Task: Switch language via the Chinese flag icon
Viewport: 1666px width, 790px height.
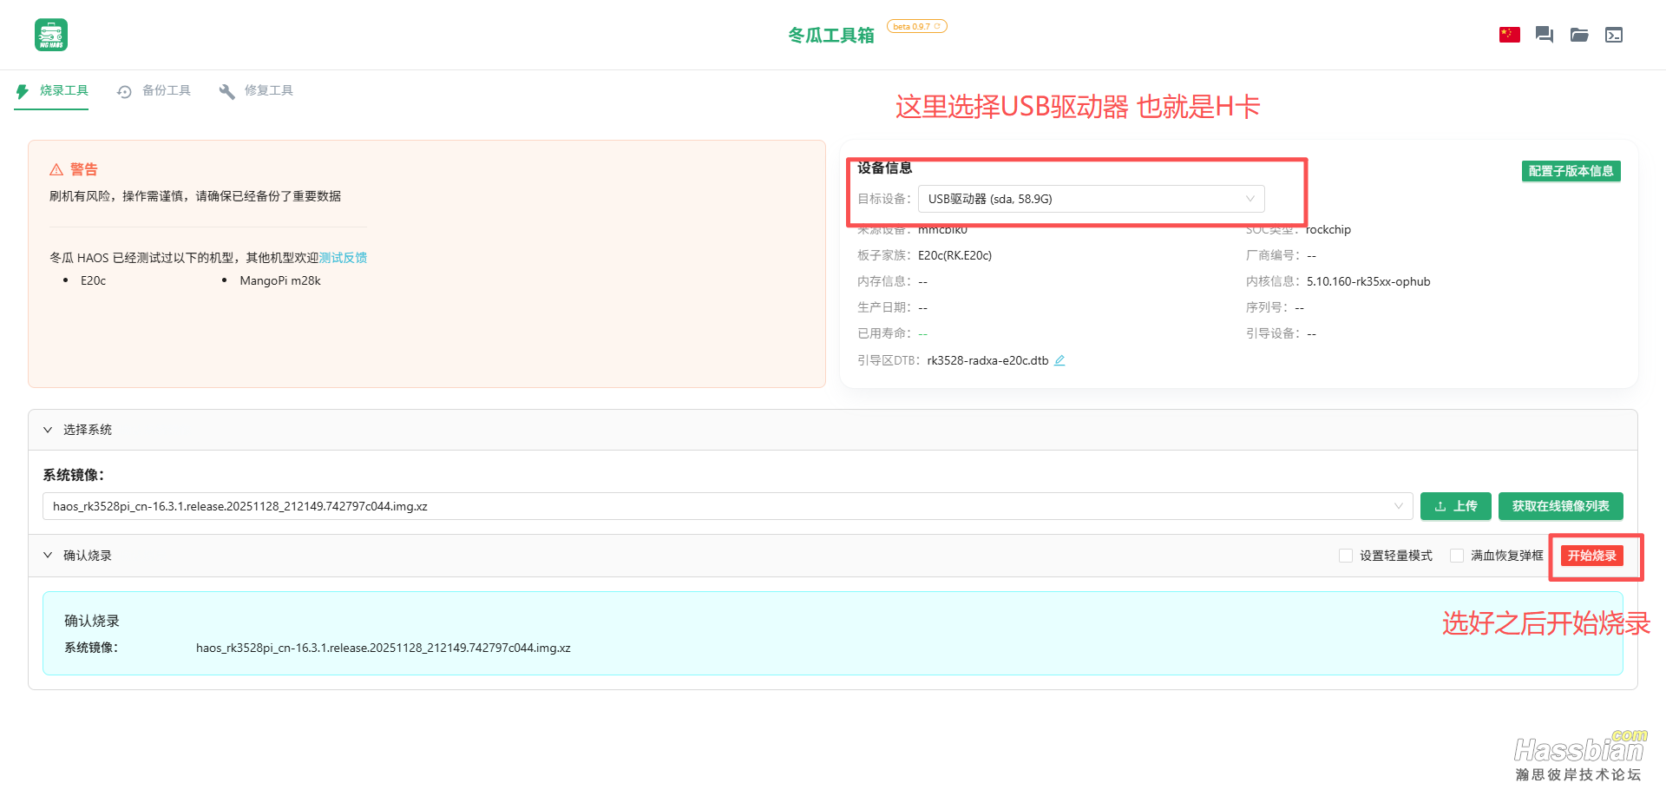Action: tap(1509, 35)
